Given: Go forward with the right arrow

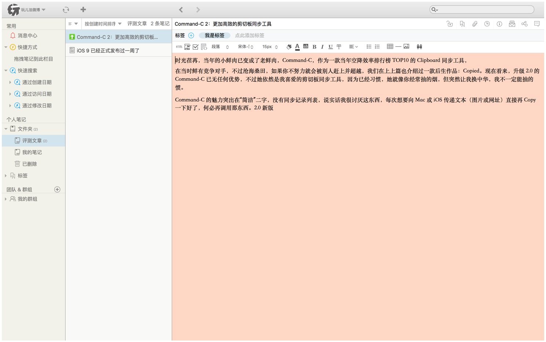Looking at the screenshot, I should 198,10.
